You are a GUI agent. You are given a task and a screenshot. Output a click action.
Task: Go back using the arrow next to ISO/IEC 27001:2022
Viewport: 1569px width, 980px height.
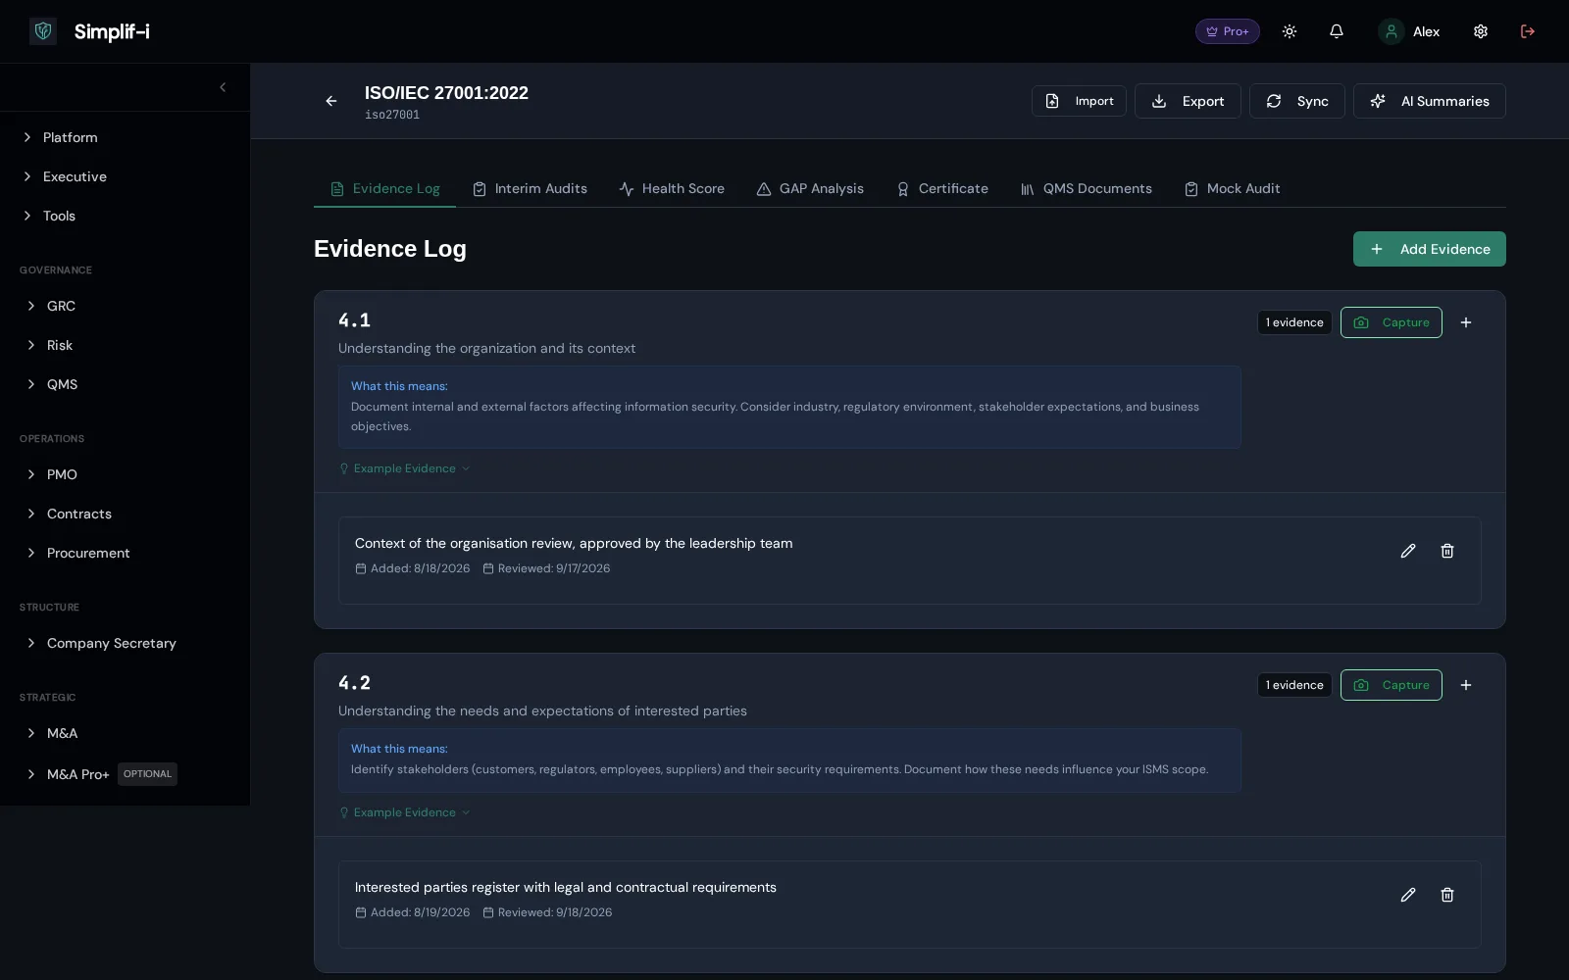tap(331, 101)
